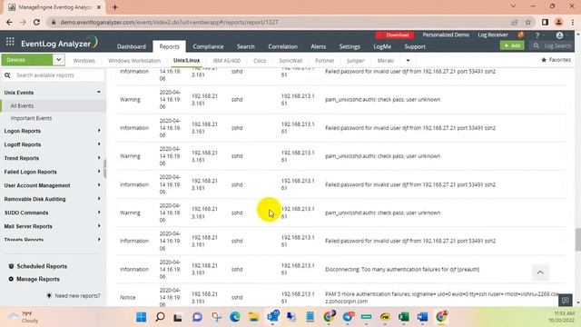Show more device tabs dropdown arrow
The width and height of the screenshot is (581, 327).
[408, 61]
